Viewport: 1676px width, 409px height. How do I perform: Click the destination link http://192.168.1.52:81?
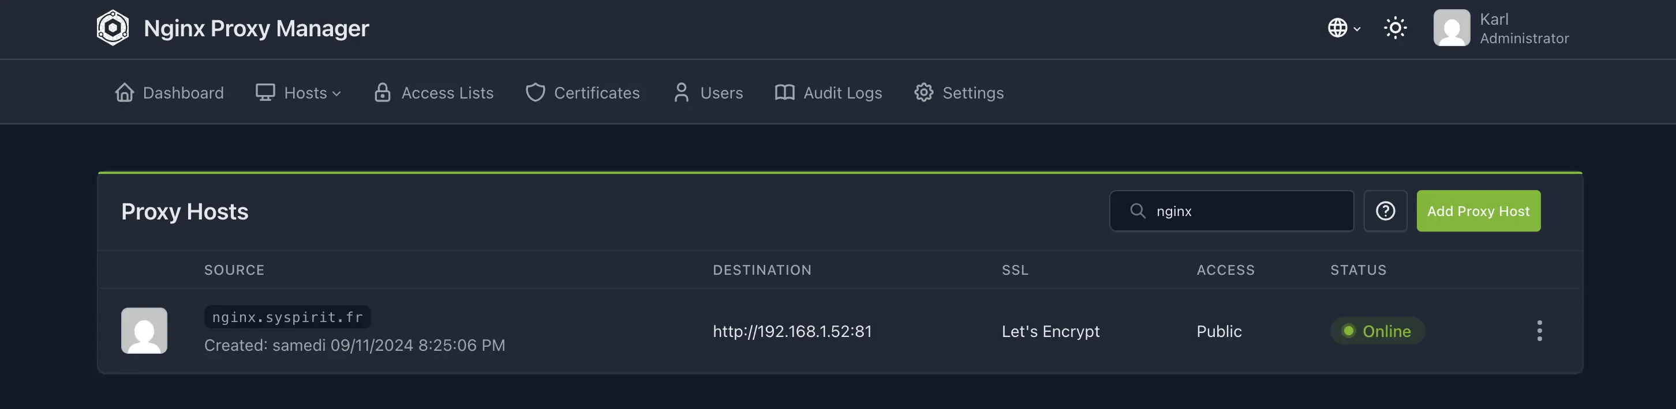[792, 331]
